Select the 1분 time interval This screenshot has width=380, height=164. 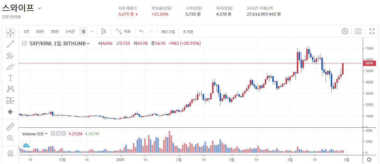tap(26, 31)
